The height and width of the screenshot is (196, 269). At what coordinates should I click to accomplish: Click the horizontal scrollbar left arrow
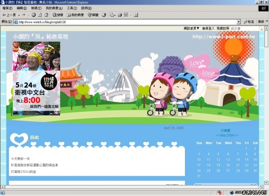click(3, 187)
